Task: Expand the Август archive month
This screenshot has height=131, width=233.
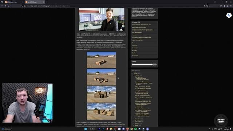Action: click(134, 123)
